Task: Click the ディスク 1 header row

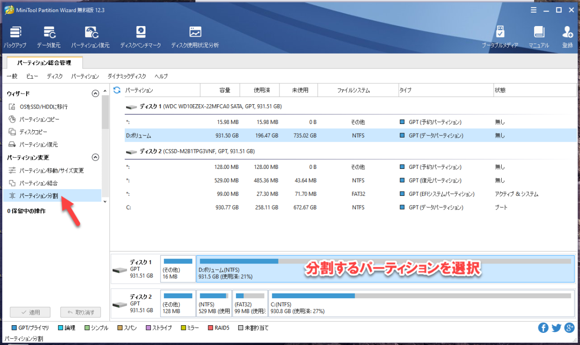Action: pyautogui.click(x=350, y=106)
